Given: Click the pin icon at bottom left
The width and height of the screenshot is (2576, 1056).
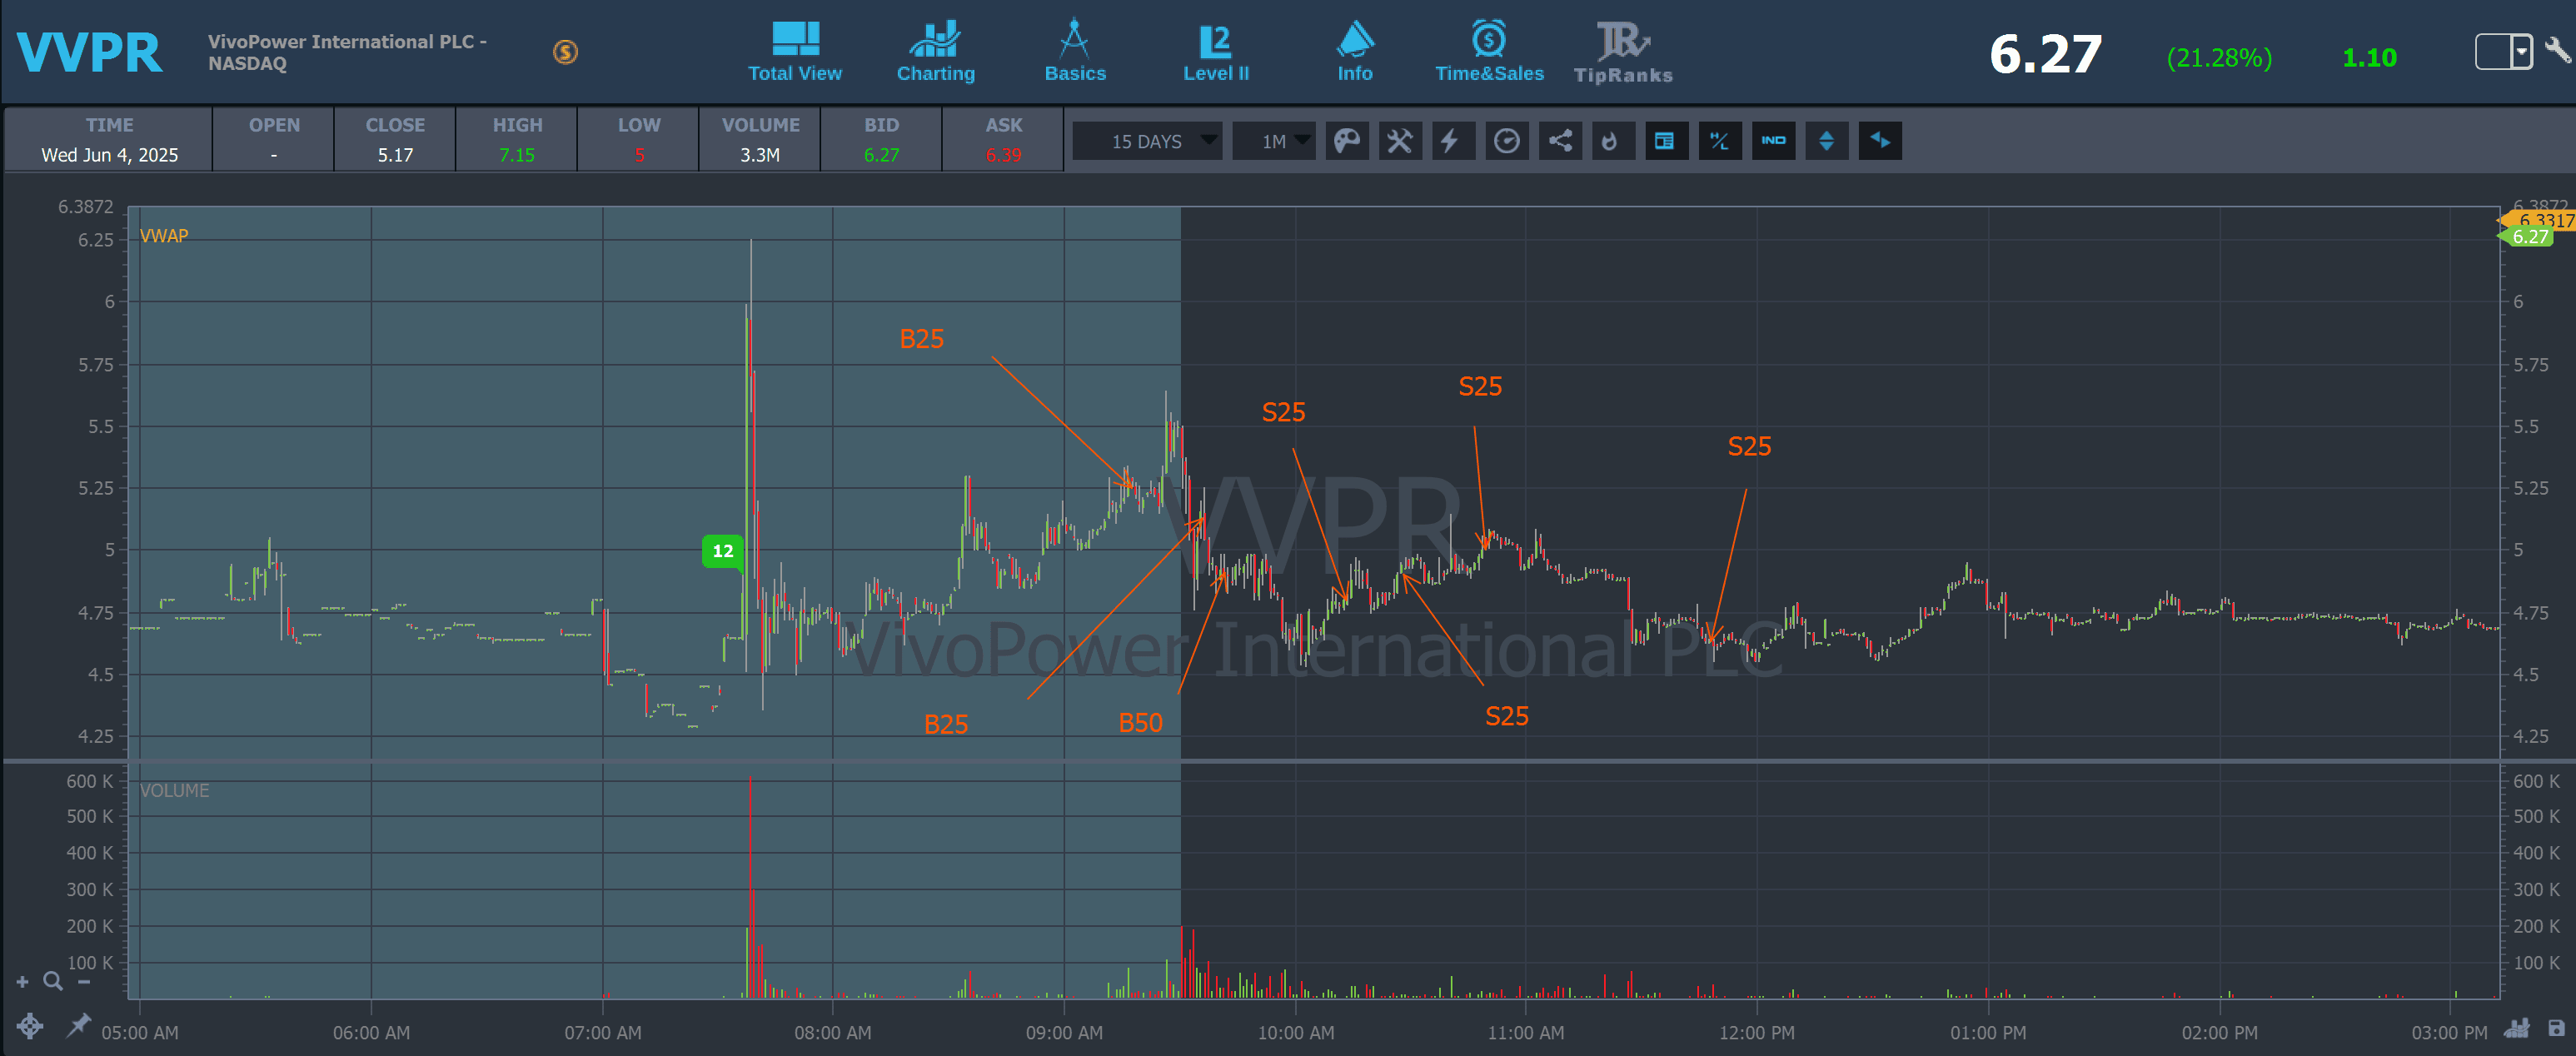Looking at the screenshot, I should [x=78, y=1025].
